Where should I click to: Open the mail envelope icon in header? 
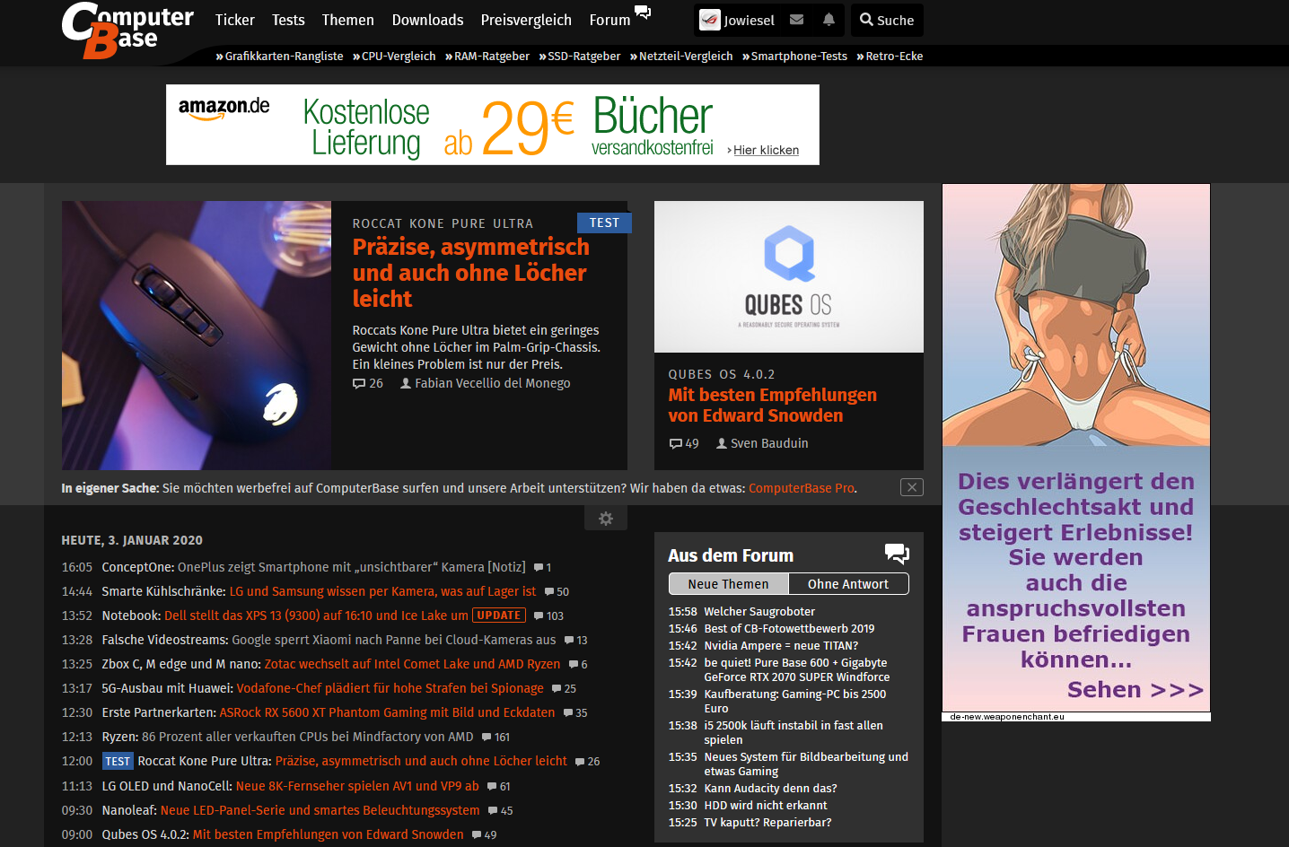coord(796,20)
